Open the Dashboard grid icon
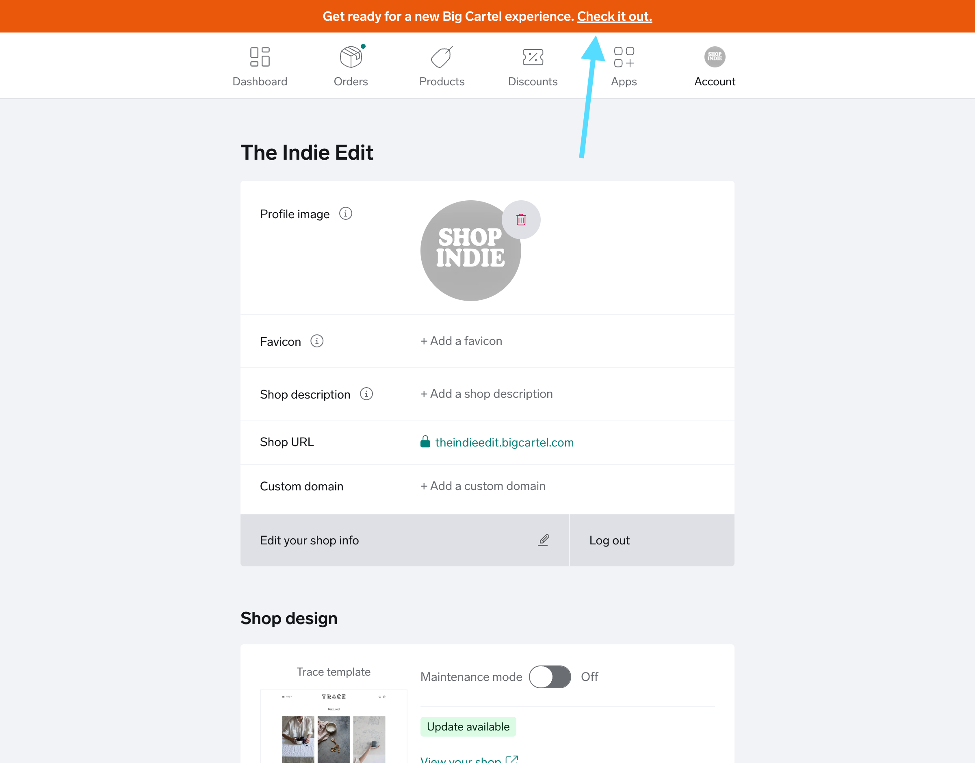The height and width of the screenshot is (763, 975). [260, 57]
